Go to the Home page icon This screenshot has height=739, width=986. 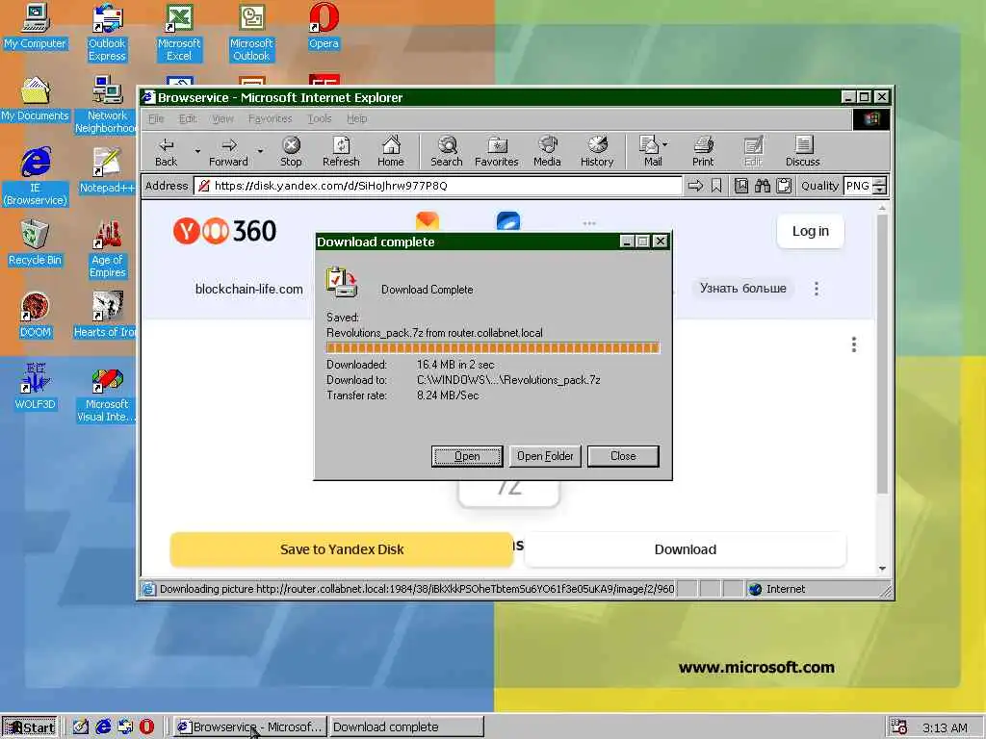point(391,151)
